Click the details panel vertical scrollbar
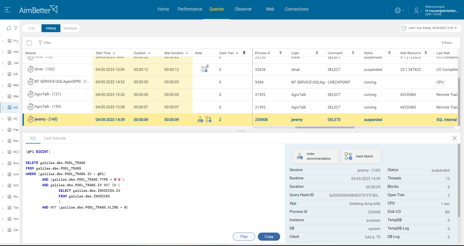This screenshot has height=246, width=464. pos(459,181)
